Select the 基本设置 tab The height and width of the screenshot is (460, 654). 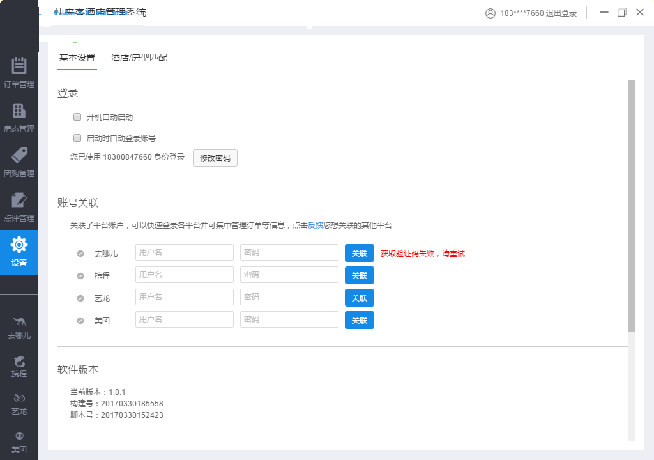click(77, 57)
